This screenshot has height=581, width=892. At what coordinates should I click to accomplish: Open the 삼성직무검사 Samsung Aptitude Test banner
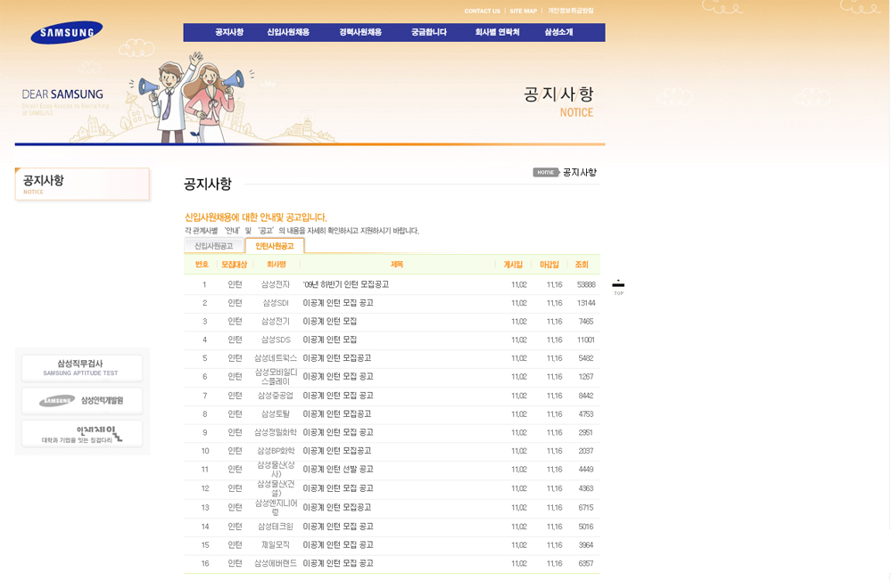pos(81,368)
